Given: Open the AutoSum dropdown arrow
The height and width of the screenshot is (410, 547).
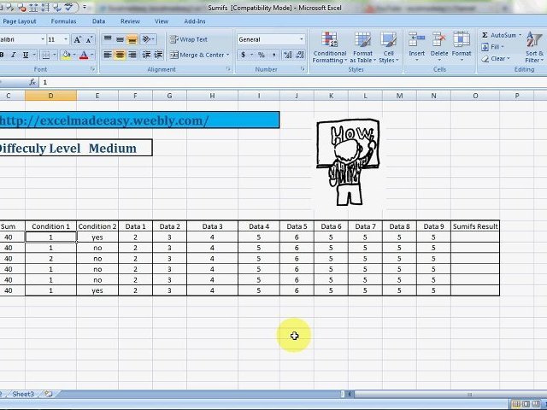Looking at the screenshot, I should (520, 35).
